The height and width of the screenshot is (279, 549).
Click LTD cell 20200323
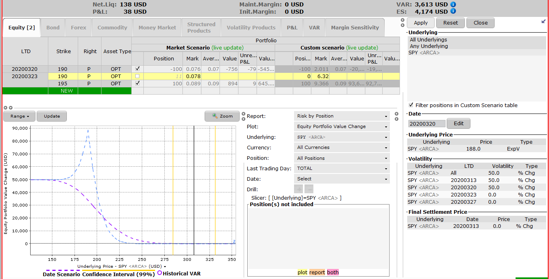[x=25, y=76]
